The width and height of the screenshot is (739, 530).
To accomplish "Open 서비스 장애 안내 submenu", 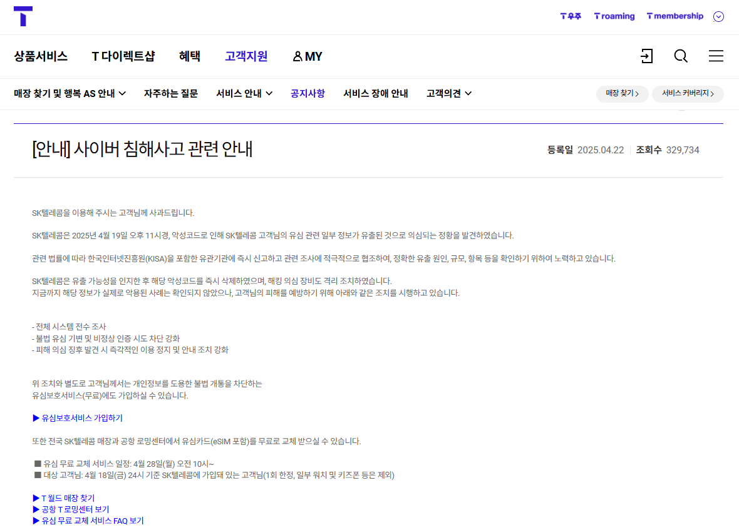I will [x=376, y=94].
